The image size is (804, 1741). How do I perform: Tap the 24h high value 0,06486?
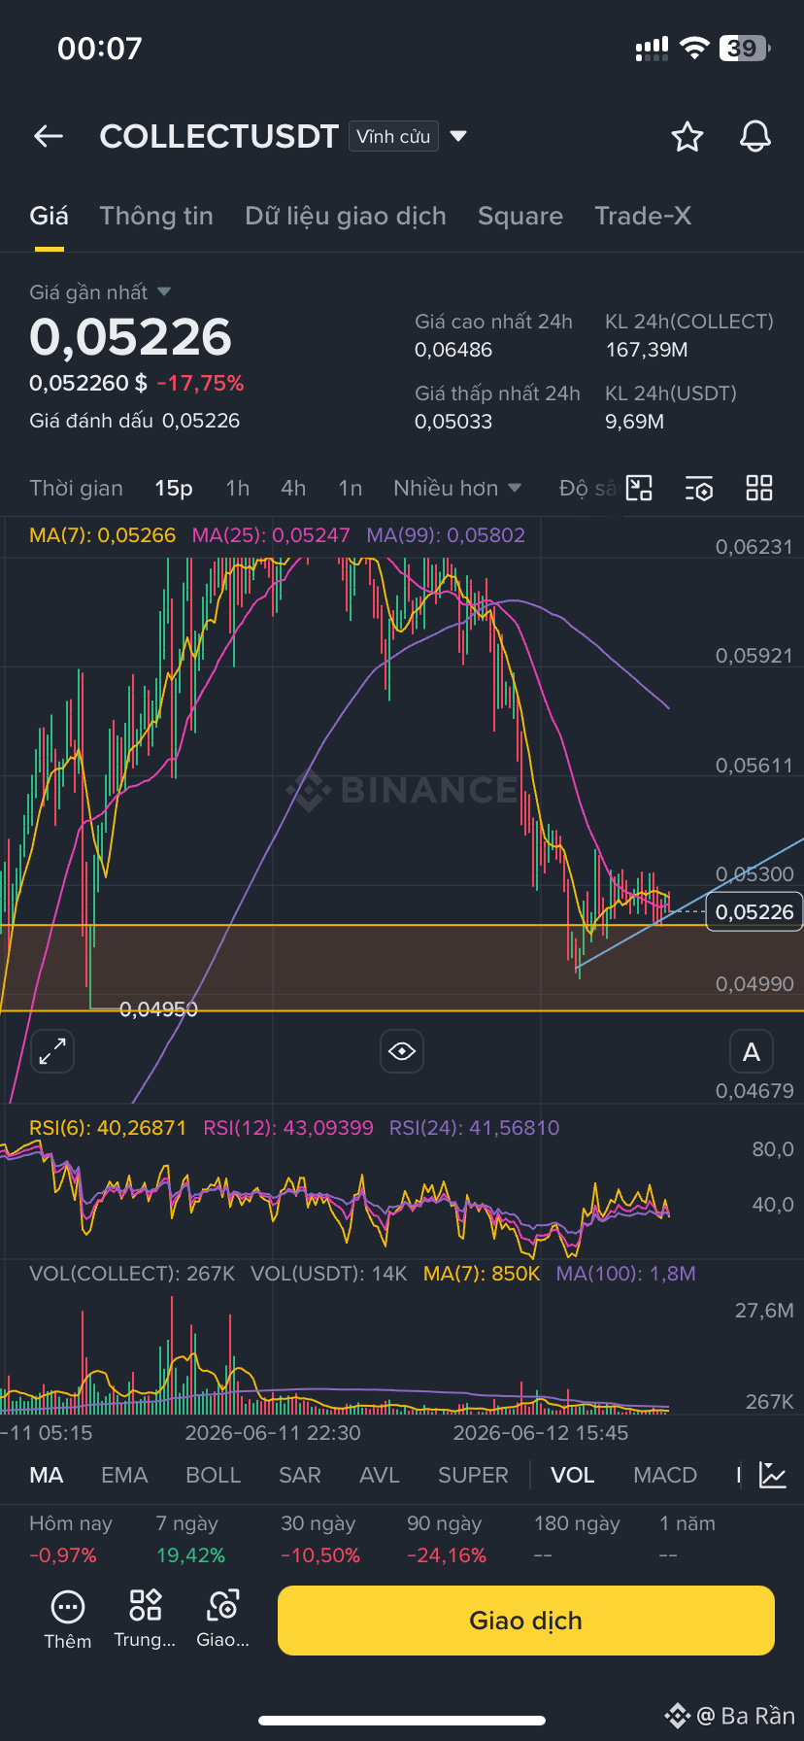pos(453,350)
